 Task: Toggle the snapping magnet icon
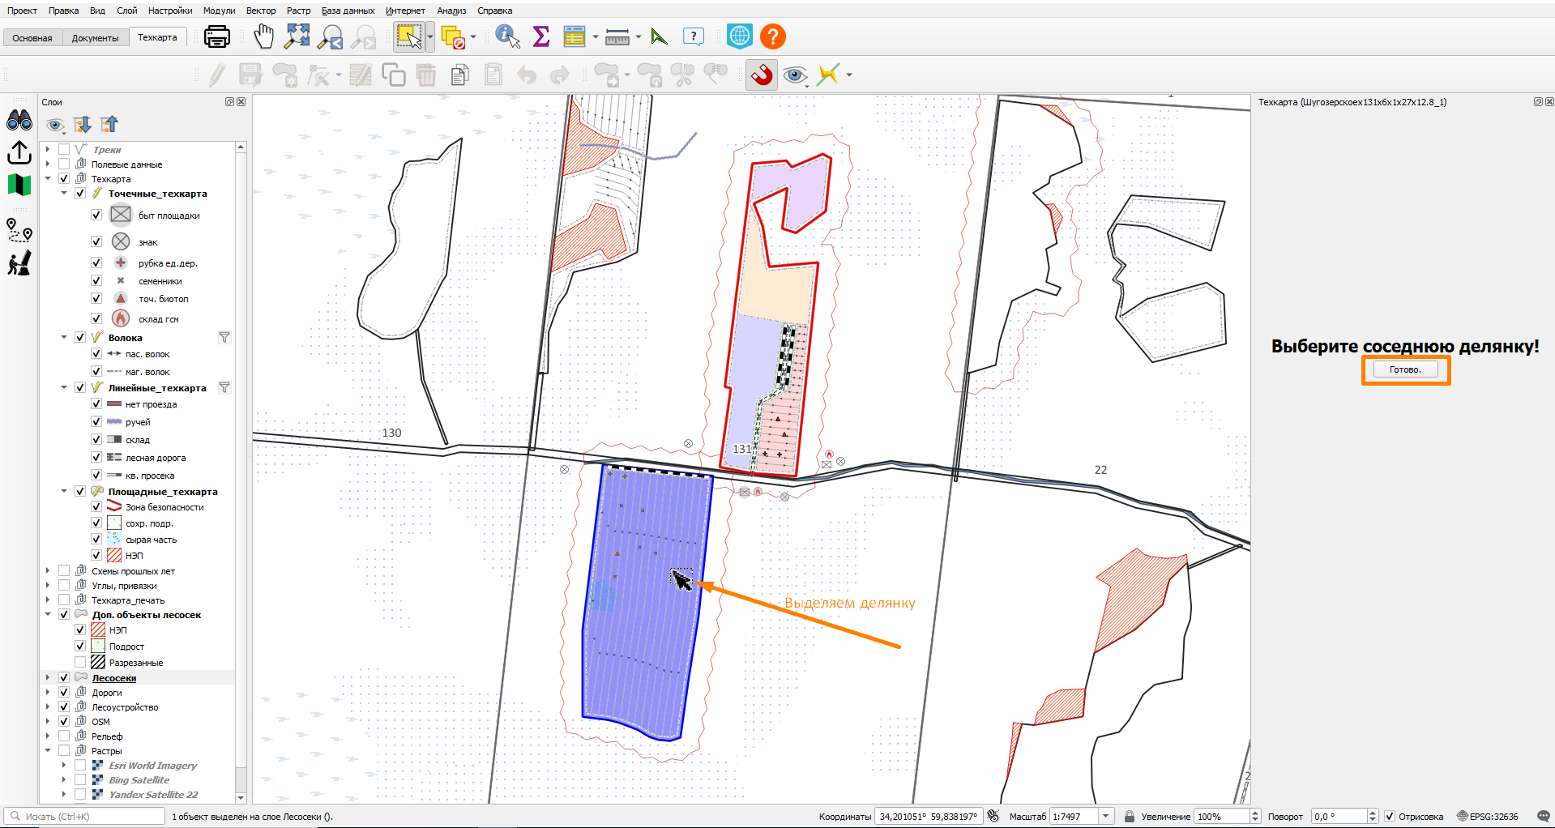click(x=761, y=75)
